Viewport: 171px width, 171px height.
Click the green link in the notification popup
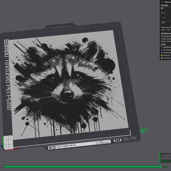166,161
